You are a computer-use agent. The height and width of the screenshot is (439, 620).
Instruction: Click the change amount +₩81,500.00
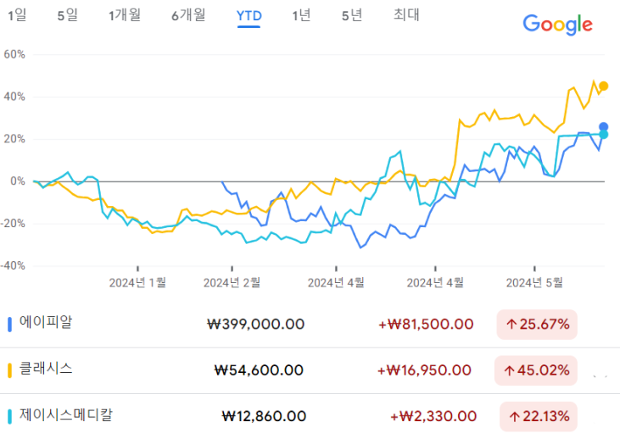pyautogui.click(x=426, y=325)
